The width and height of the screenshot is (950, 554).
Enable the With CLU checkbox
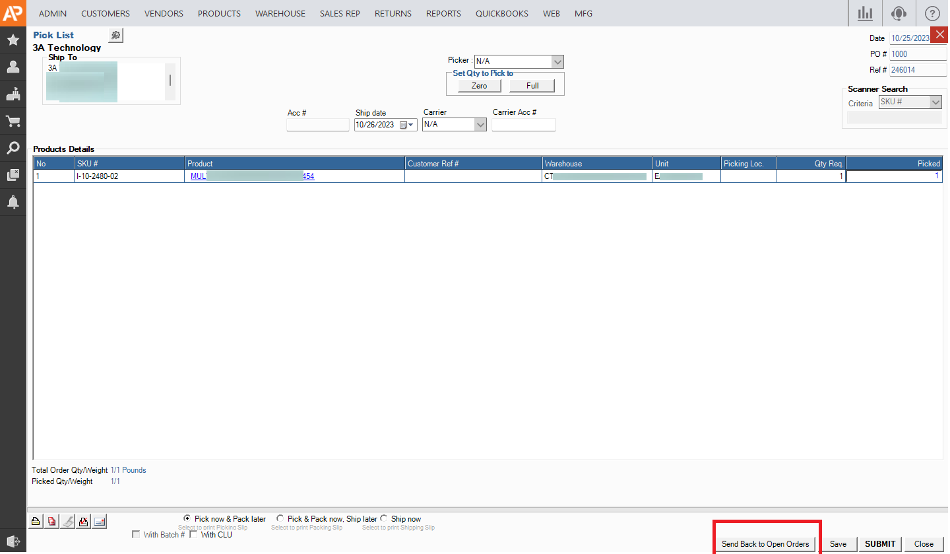(194, 535)
